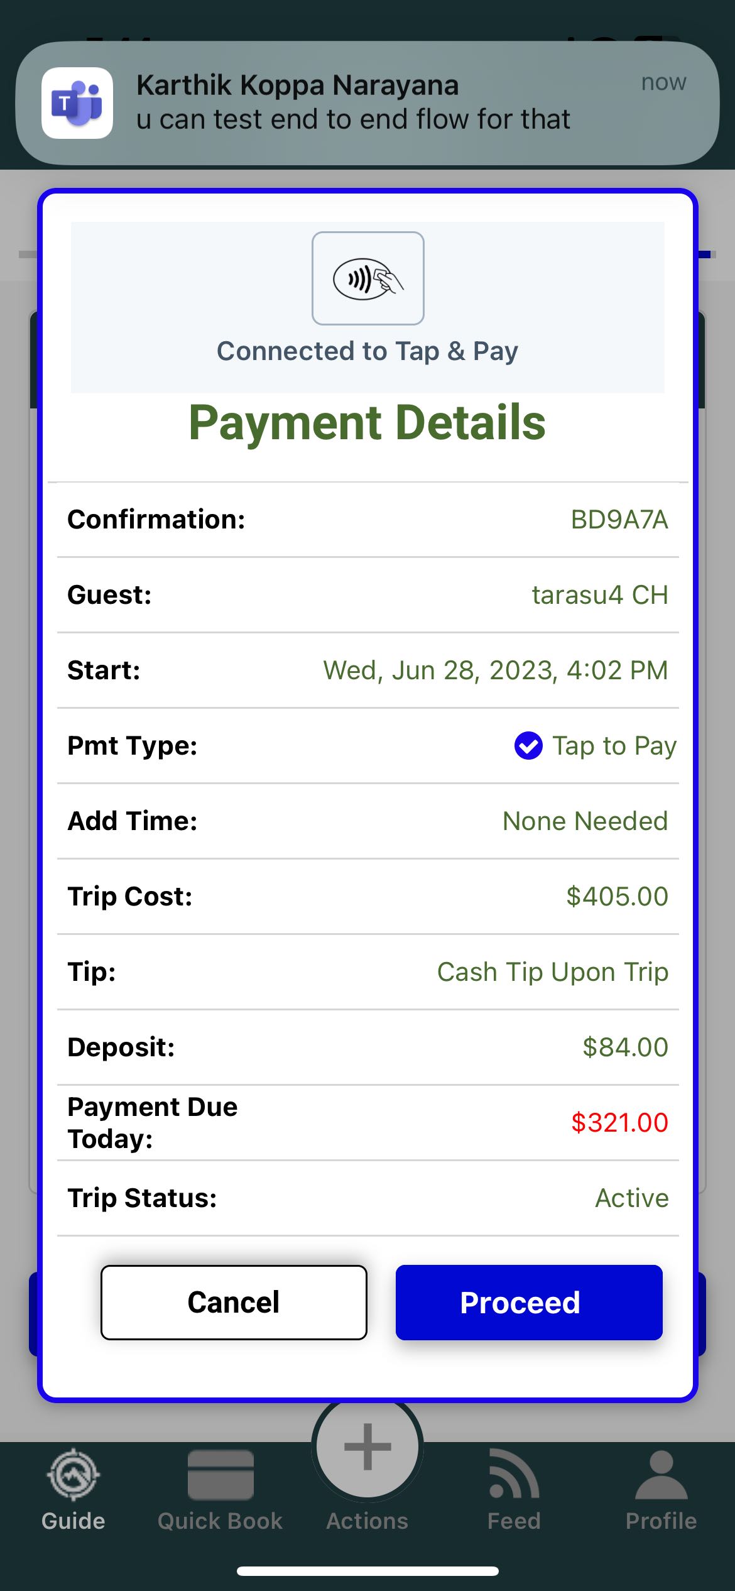Select the Cash Tip Upon Trip value
The image size is (735, 1591).
click(x=552, y=972)
